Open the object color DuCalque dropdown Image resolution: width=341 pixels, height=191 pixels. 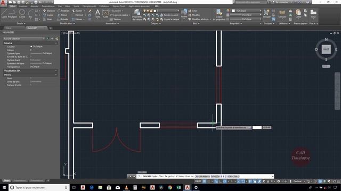pyautogui.click(x=247, y=11)
